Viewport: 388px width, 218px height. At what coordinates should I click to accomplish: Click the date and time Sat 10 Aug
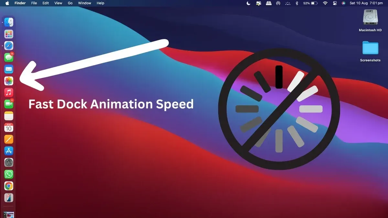(366, 3)
